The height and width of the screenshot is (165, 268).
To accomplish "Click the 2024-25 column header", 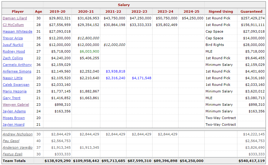I will [191, 11].
